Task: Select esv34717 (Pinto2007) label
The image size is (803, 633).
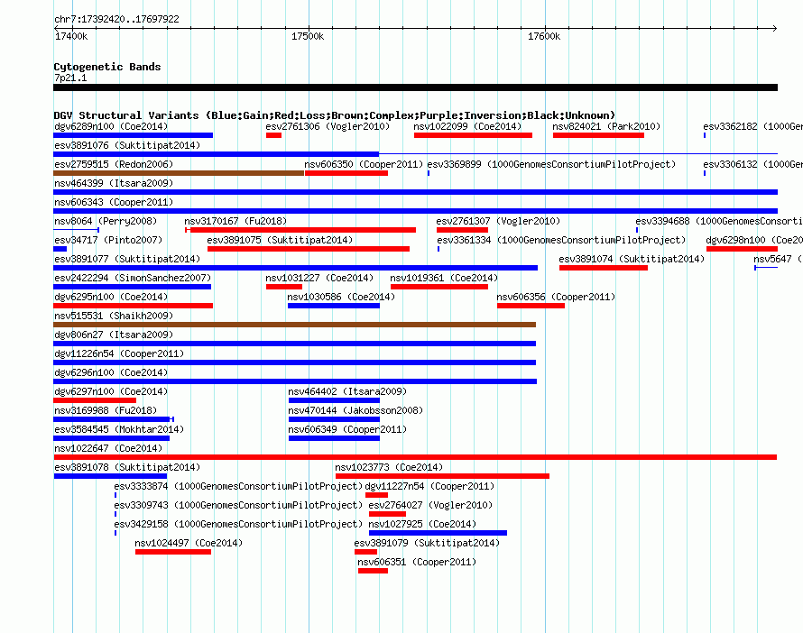Action: (108, 240)
